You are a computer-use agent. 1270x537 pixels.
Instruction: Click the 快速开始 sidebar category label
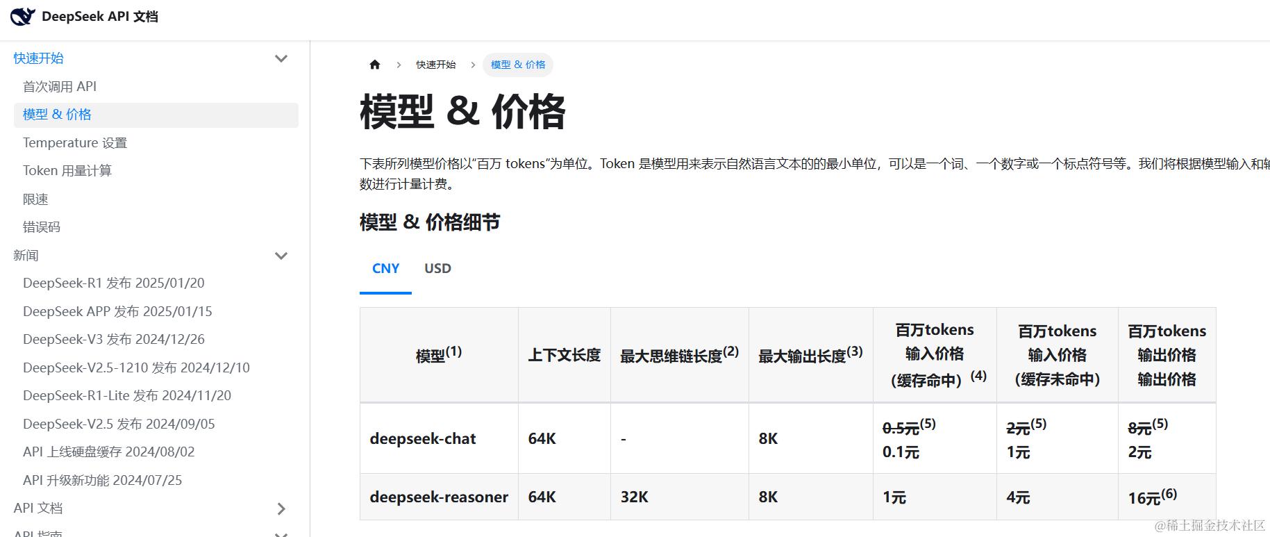[39, 58]
